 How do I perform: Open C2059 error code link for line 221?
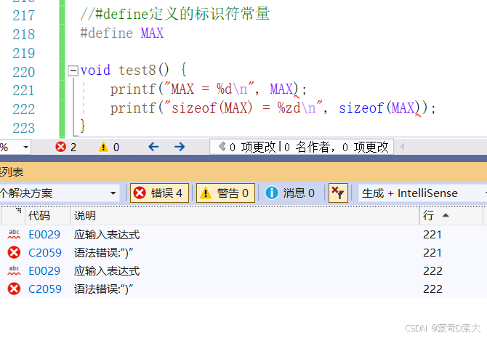click(x=45, y=253)
